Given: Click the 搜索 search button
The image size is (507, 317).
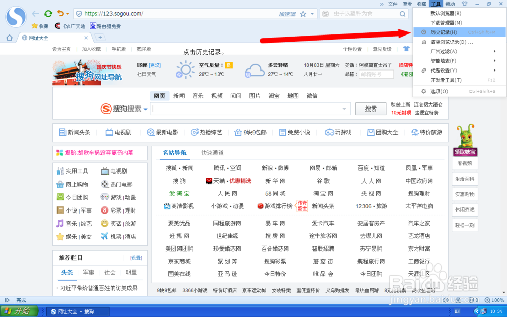Looking at the screenshot, I should (371, 109).
